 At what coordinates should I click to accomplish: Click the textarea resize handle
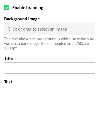[x=94, y=114]
